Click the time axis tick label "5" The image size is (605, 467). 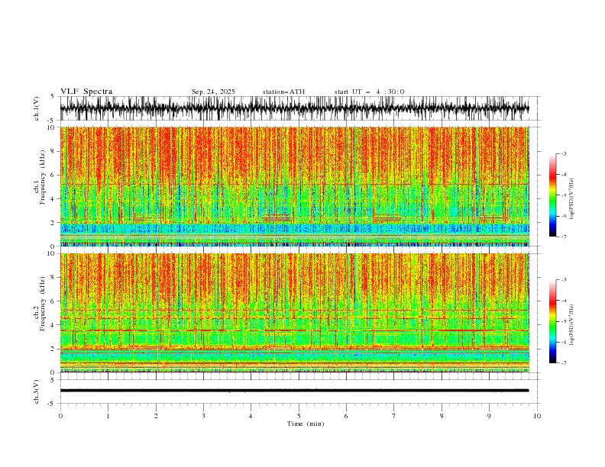coord(299,416)
